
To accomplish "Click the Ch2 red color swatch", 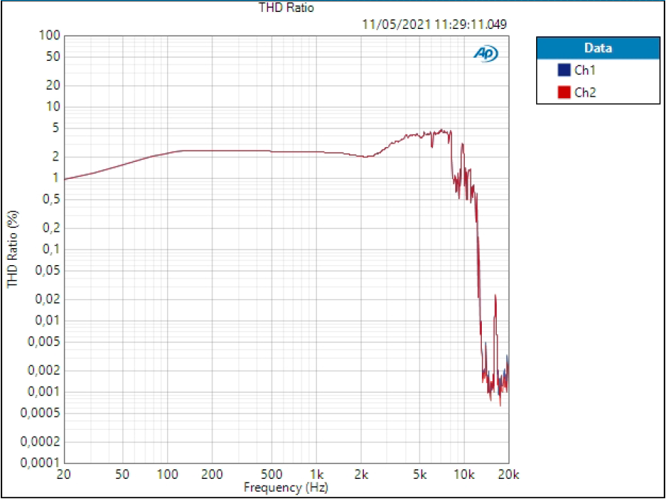I will [x=564, y=92].
